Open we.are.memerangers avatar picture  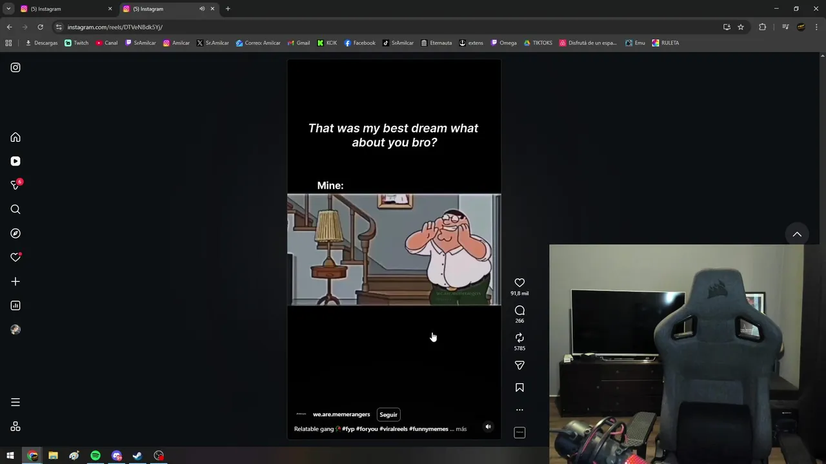[x=301, y=414]
